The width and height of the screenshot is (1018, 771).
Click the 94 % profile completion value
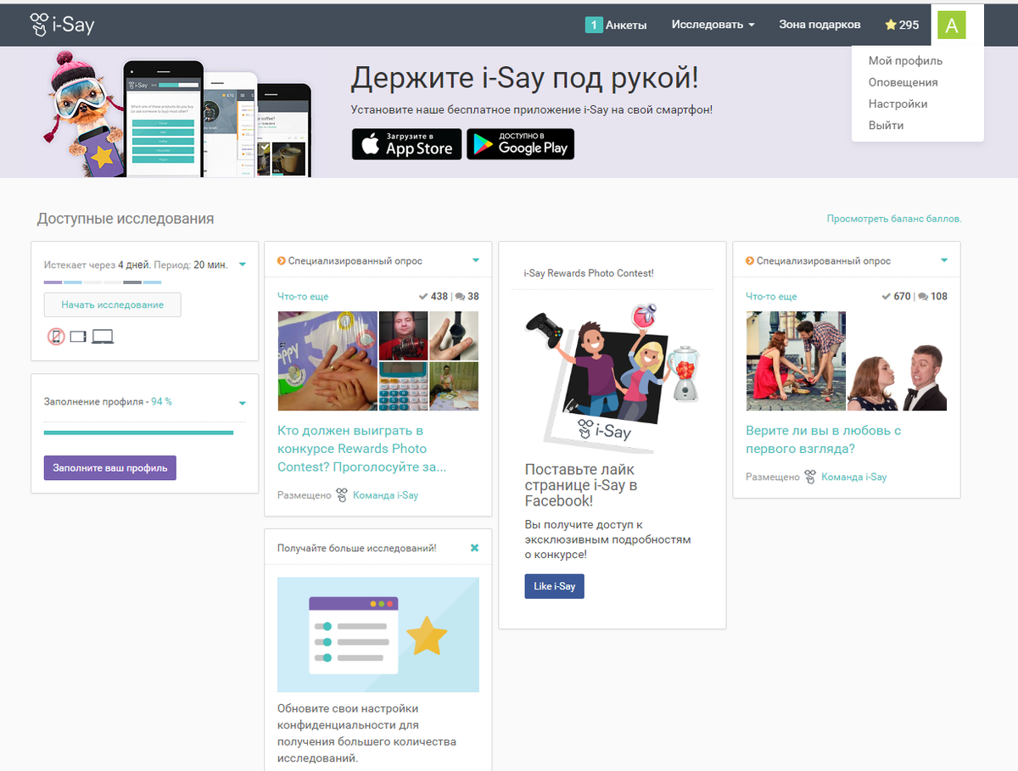161,402
